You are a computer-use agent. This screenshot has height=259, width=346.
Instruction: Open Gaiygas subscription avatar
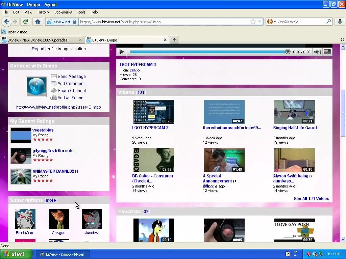click(x=58, y=219)
